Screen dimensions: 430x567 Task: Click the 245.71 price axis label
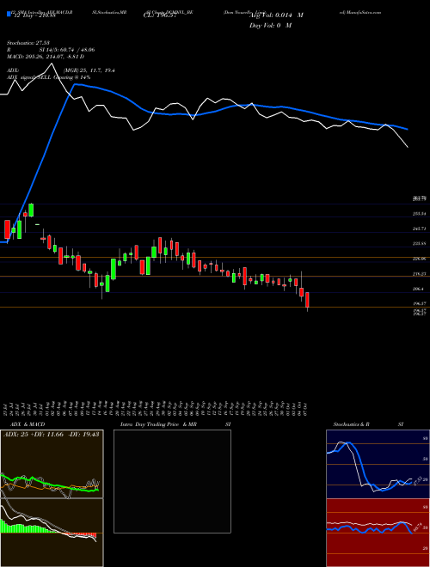(x=421, y=229)
